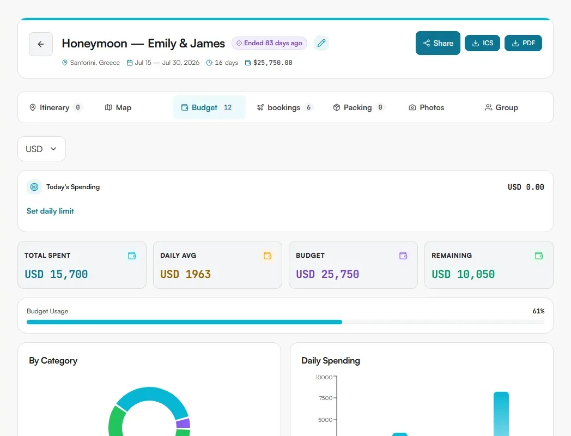Open the bookings tab

pos(285,107)
